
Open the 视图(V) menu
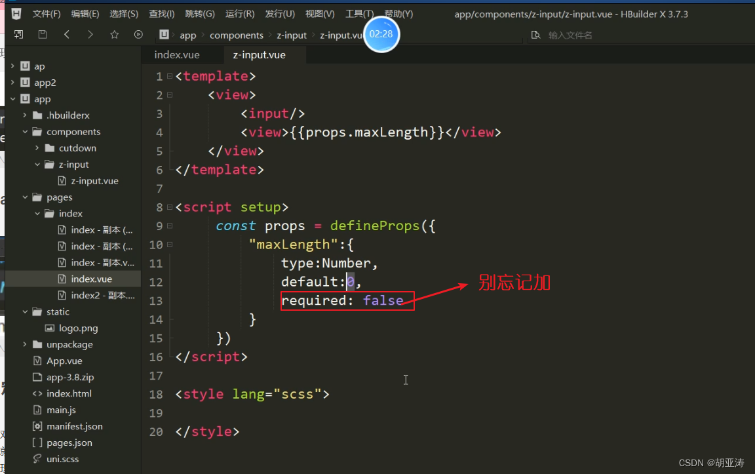[x=320, y=14]
